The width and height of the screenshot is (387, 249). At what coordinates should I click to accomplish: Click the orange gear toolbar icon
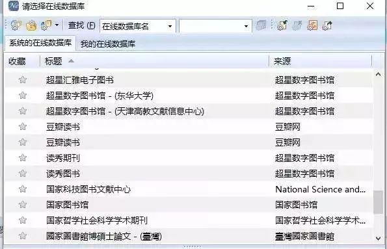pyautogui.click(x=312, y=25)
